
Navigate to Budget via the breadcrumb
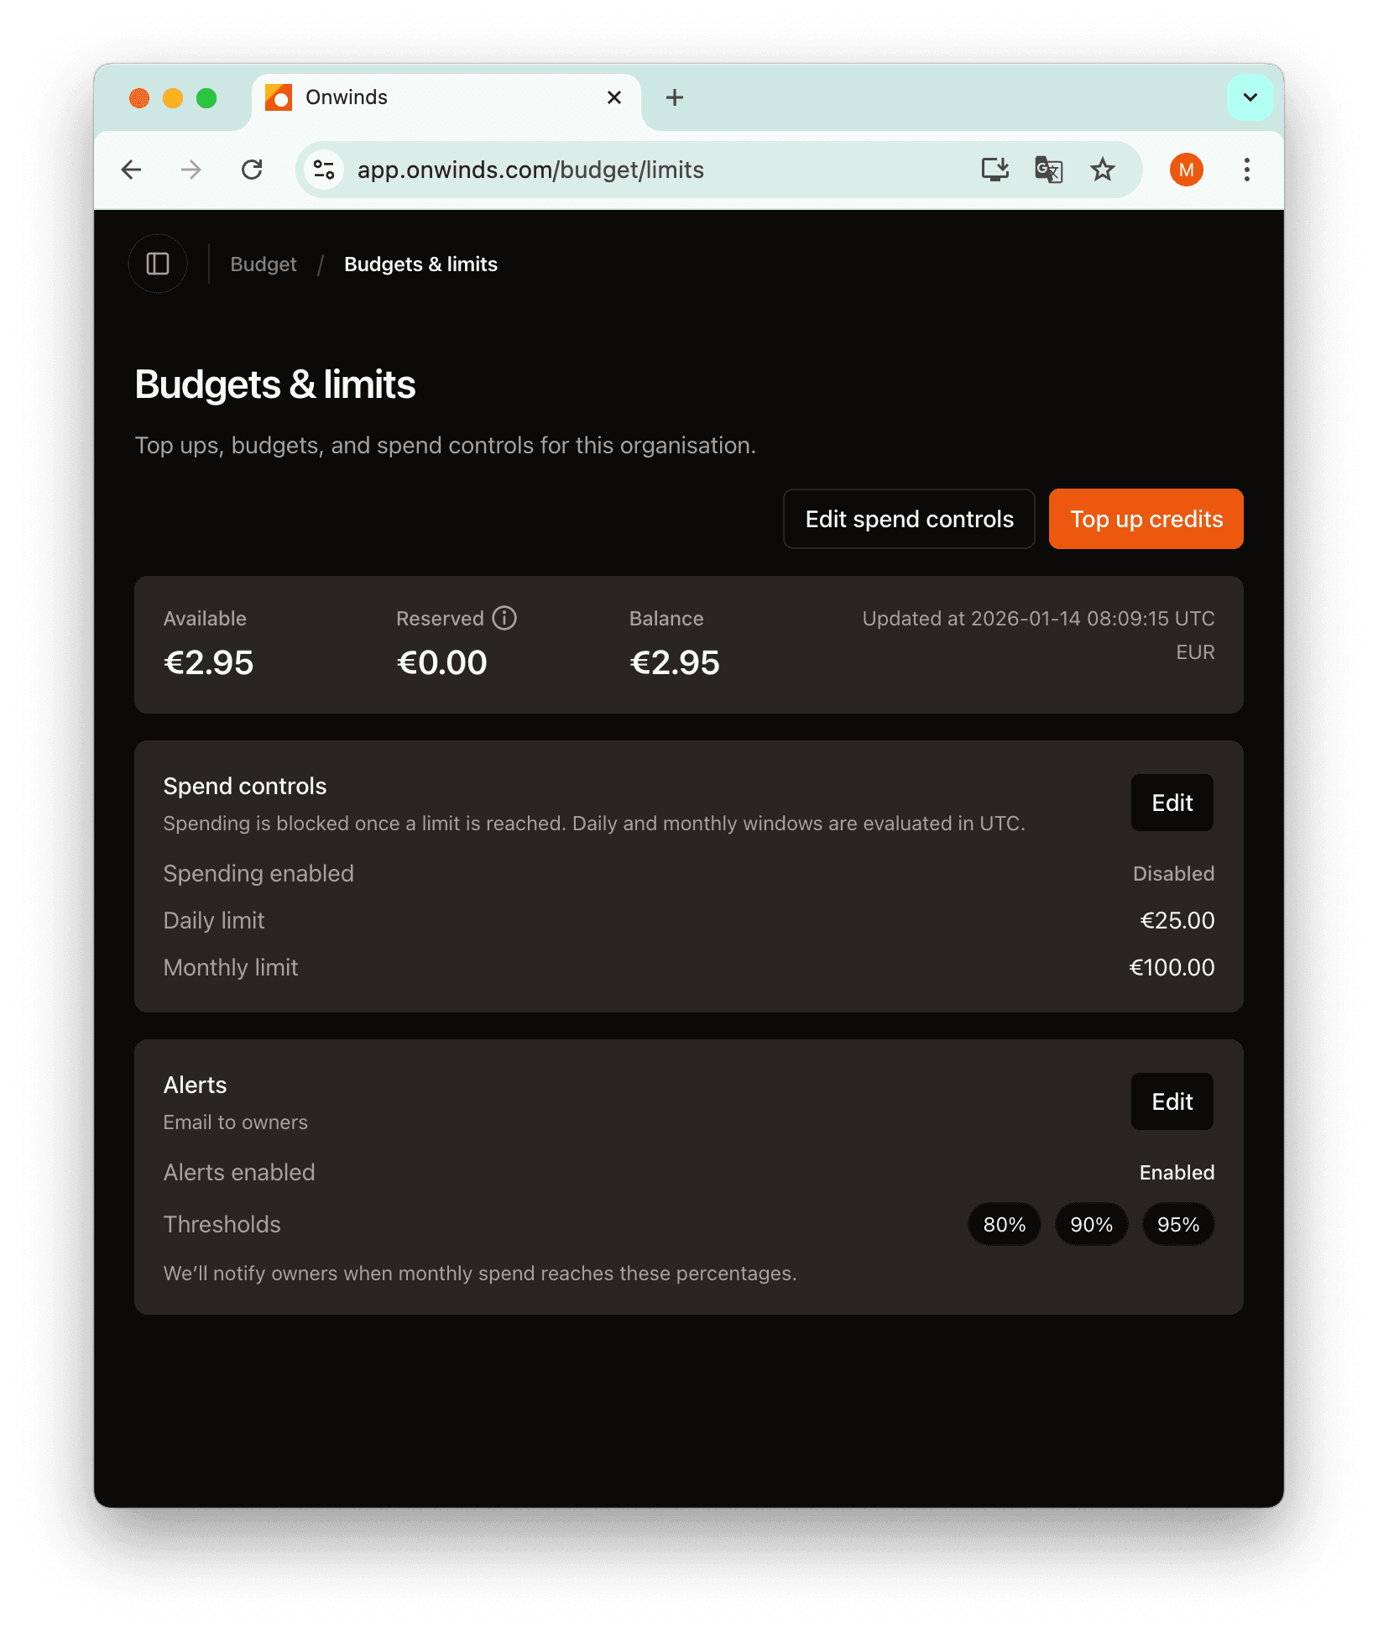263,264
